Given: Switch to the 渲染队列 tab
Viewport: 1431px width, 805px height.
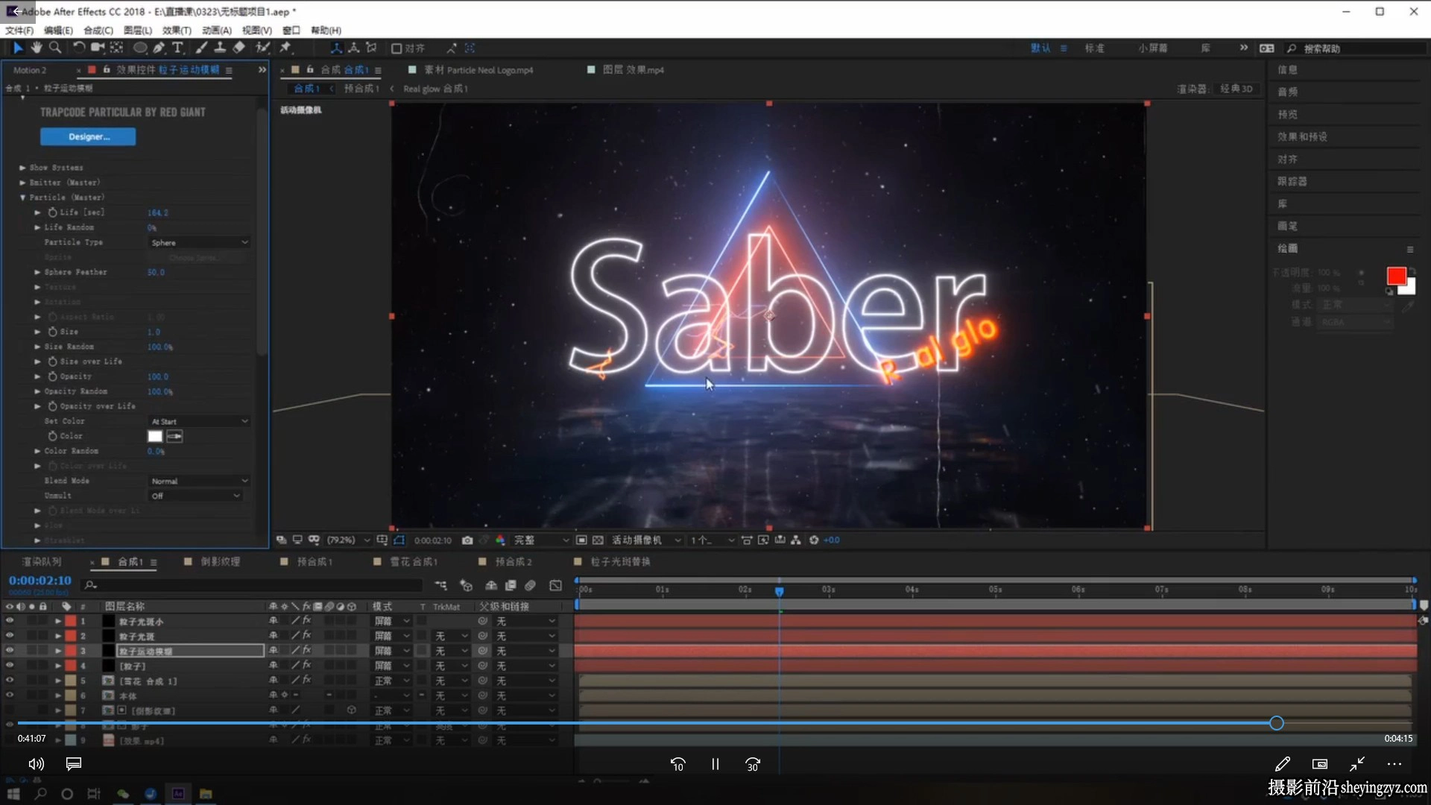Looking at the screenshot, I should 42,562.
